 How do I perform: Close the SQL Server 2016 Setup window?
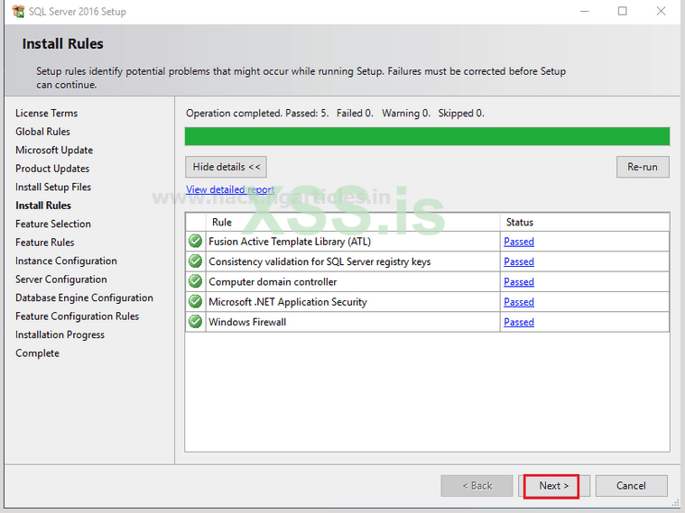click(661, 12)
